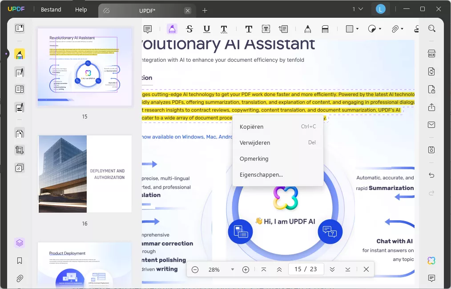Open the Crop Pages tool
The height and width of the screenshot is (289, 451).
pos(20,150)
